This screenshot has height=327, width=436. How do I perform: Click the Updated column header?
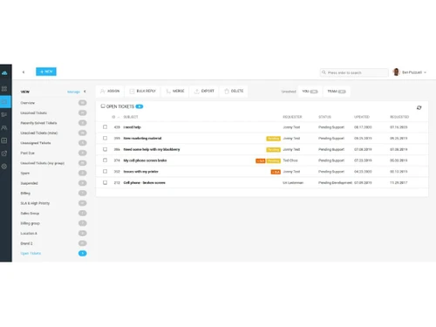tap(362, 117)
